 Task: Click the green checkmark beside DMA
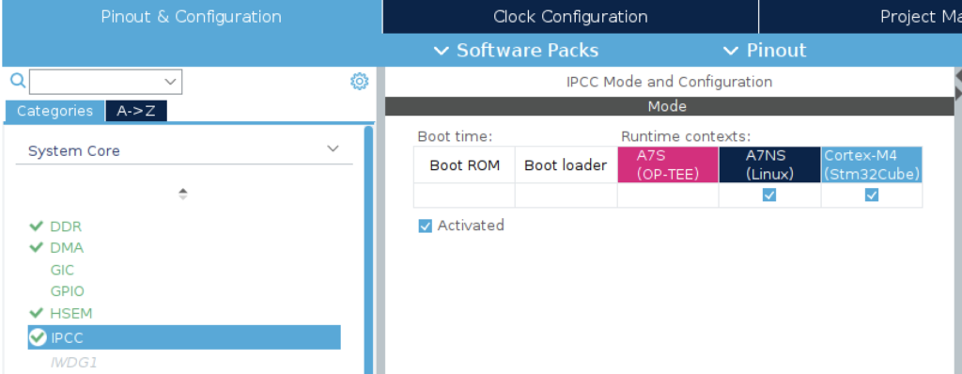pyautogui.click(x=37, y=248)
